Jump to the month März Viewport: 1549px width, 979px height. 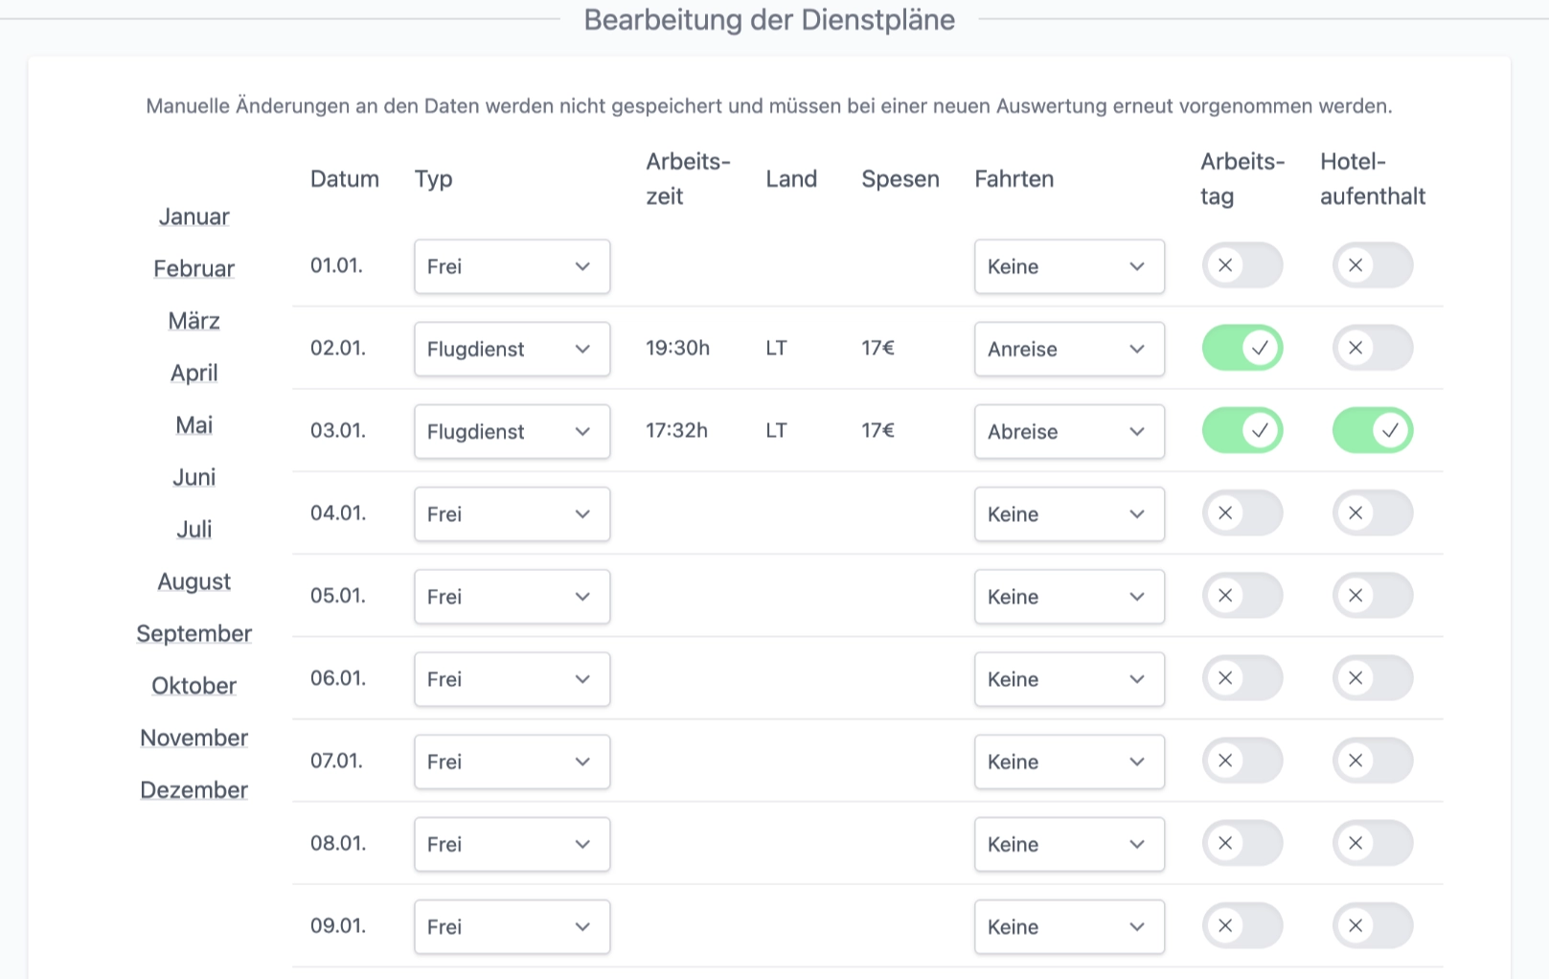[194, 321]
